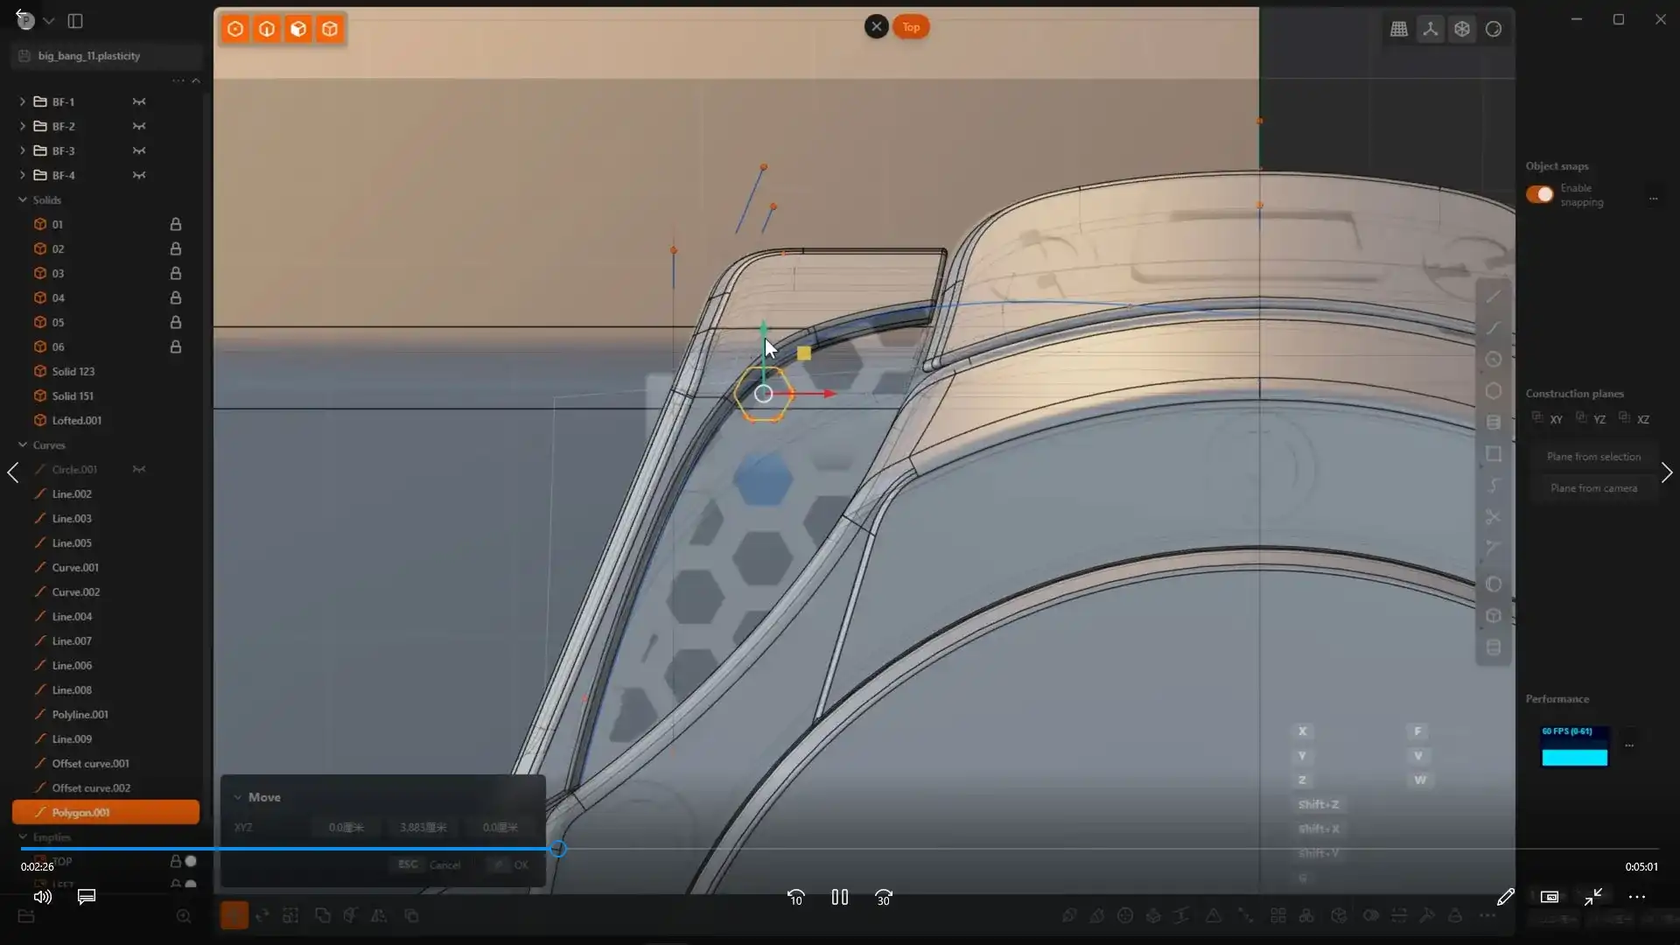Click the grid display icon in viewport header

click(1399, 29)
